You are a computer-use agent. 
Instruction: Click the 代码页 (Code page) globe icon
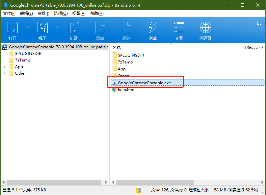pyautogui.click(x=205, y=27)
